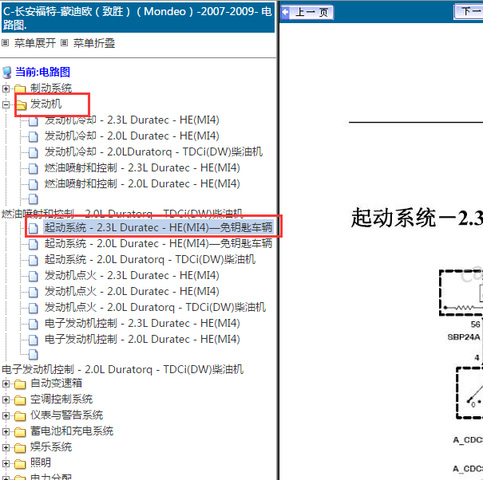Image resolution: width=483 pixels, height=480 pixels.
Task: Expand the 自动变速箱 tree node
Action: (x=6, y=384)
